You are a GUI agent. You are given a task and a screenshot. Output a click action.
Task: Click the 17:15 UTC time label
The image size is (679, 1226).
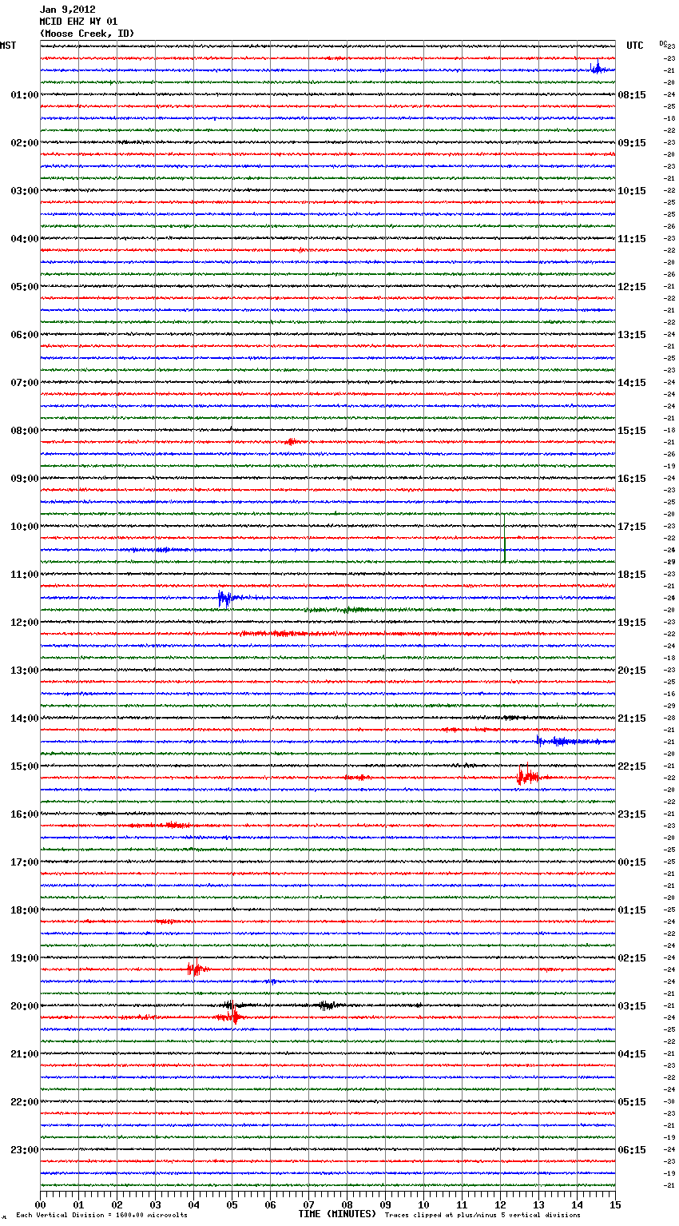click(632, 527)
